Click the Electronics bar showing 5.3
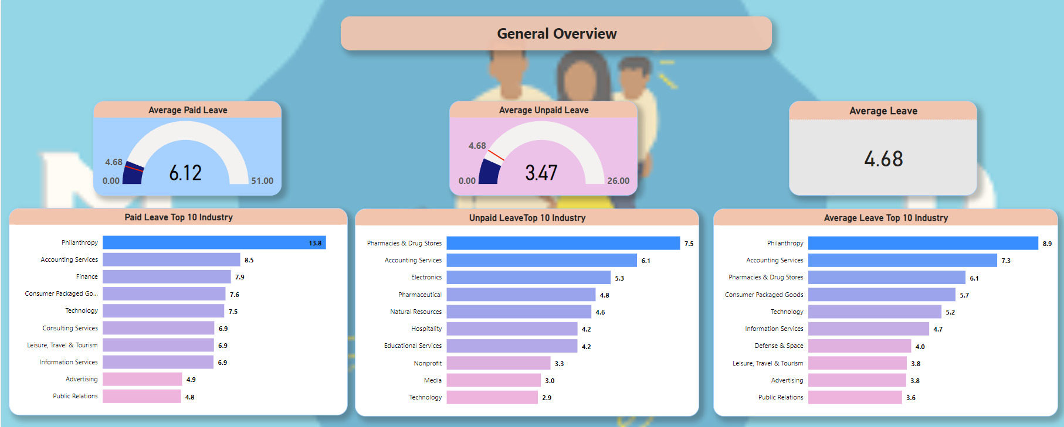This screenshot has width=1064, height=427. [528, 278]
